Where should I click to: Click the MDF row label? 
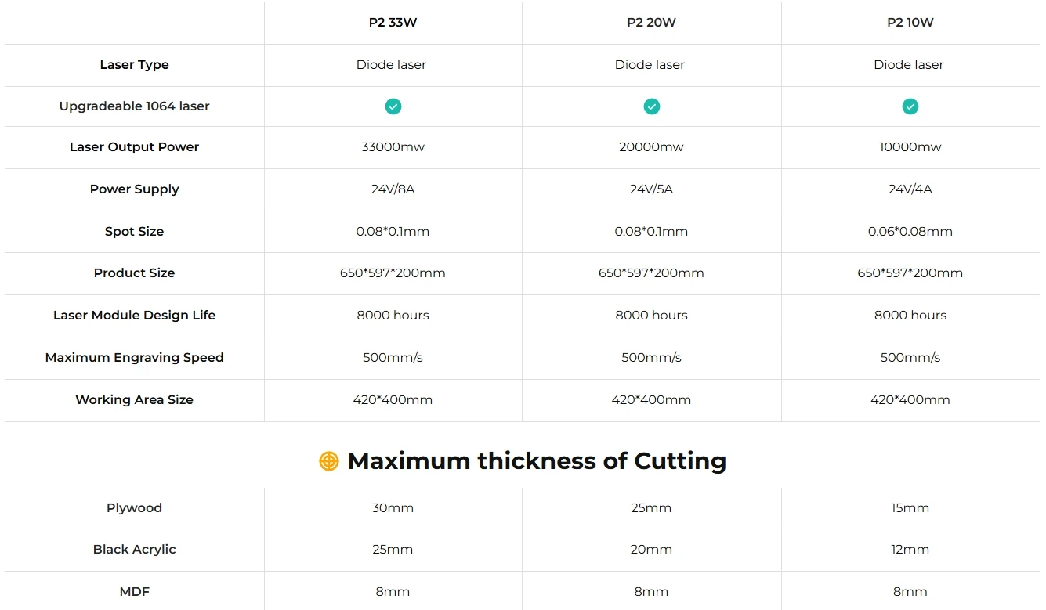[x=134, y=592]
